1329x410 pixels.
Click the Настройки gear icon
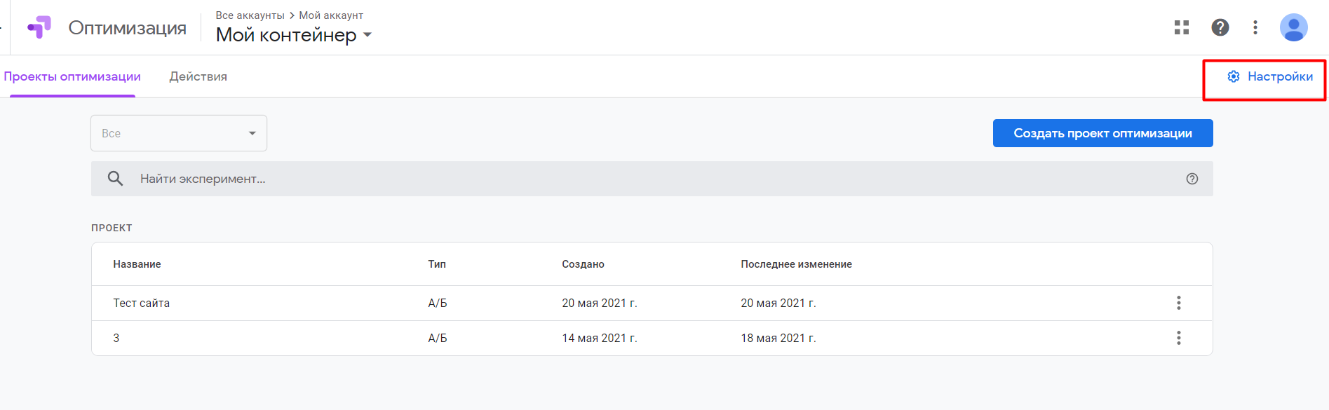[x=1234, y=76]
